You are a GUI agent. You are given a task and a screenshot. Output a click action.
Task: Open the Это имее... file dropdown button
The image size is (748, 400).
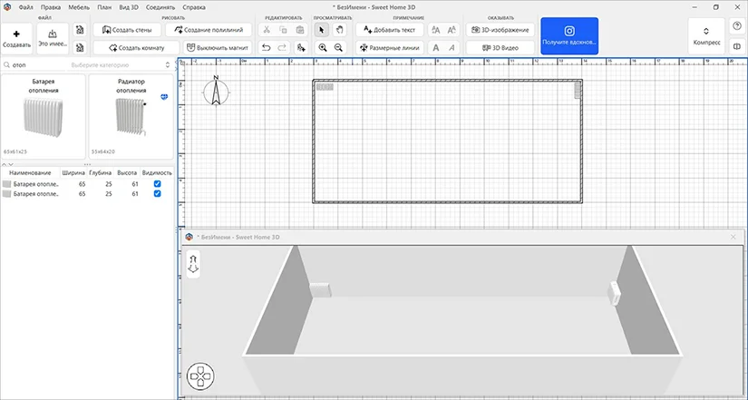click(x=52, y=36)
